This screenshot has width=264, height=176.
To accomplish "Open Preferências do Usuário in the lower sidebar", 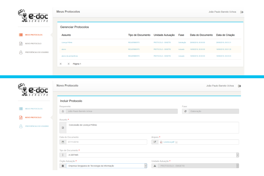I will click(x=36, y=126).
